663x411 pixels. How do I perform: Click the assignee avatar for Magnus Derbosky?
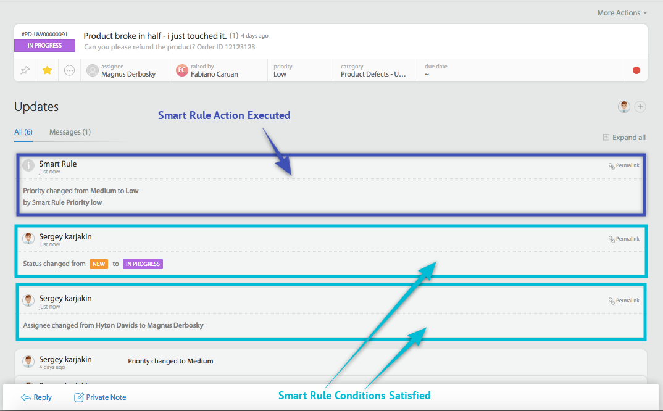click(x=92, y=70)
